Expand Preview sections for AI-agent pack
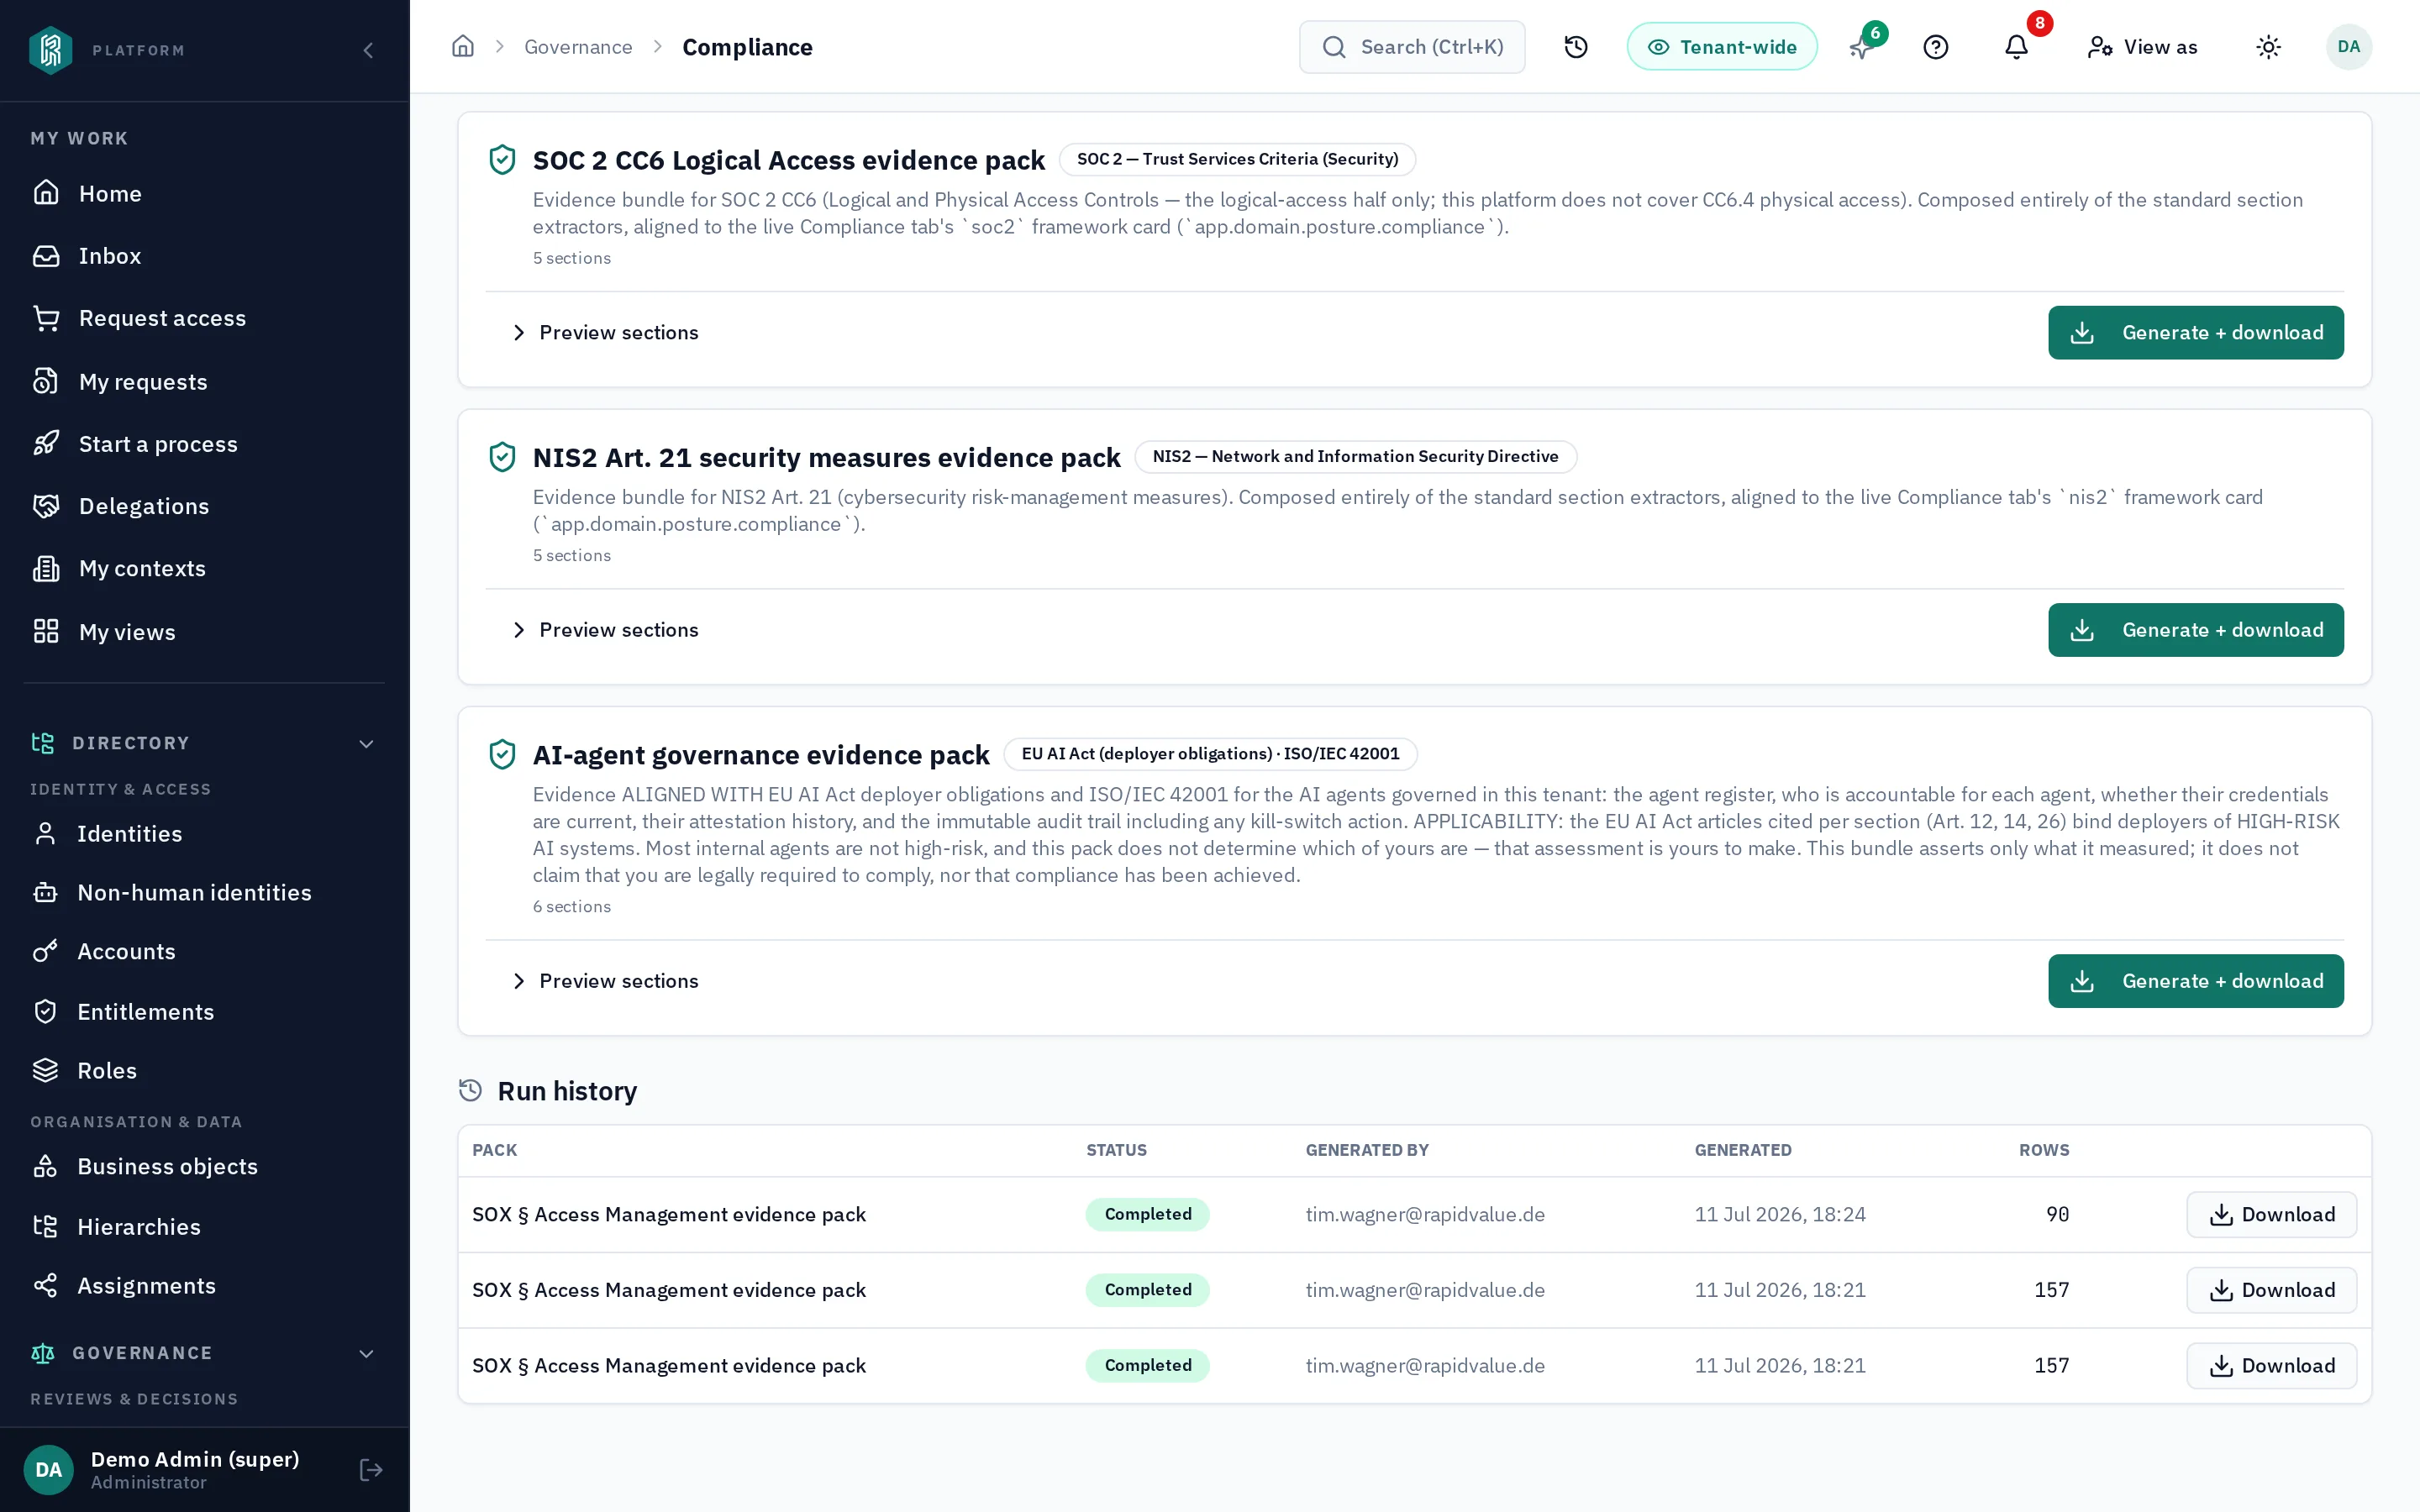Image resolution: width=2420 pixels, height=1512 pixels. click(605, 981)
